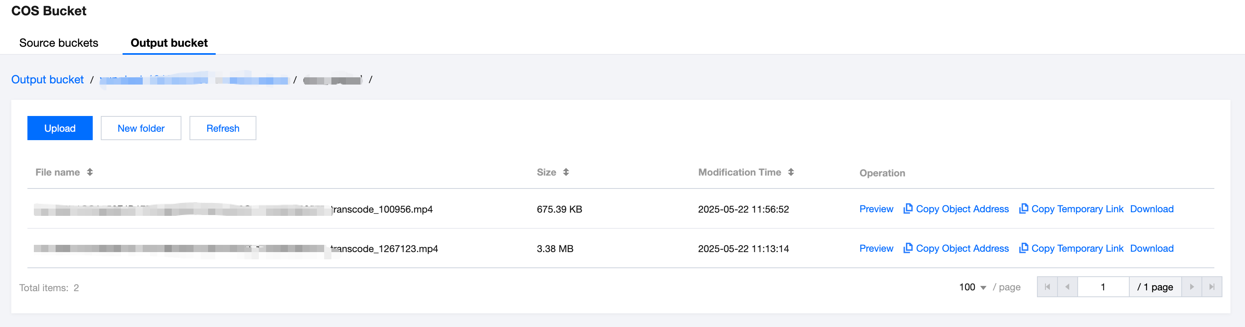Sort files by Size column
The width and height of the screenshot is (1245, 327).
click(566, 172)
